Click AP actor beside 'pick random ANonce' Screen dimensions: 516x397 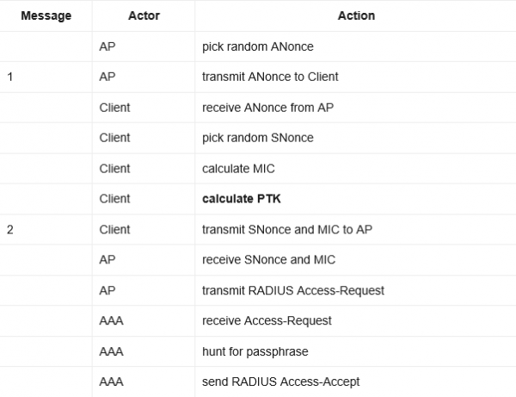point(107,47)
